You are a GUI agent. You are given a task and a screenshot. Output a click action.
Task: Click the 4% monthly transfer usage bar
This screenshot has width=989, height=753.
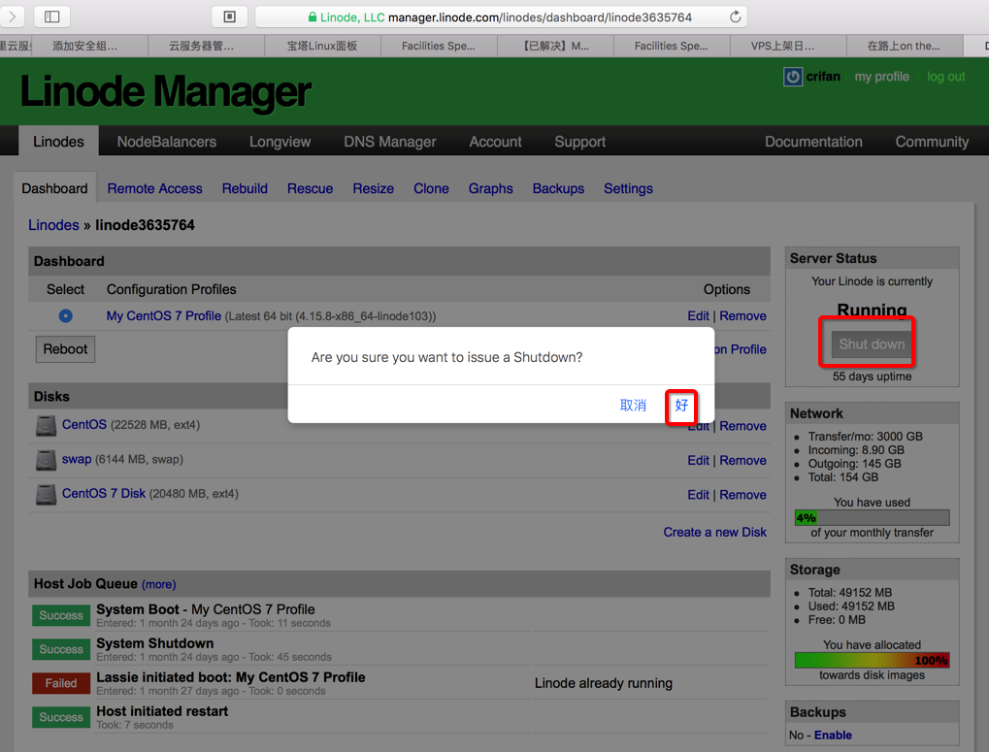click(872, 518)
